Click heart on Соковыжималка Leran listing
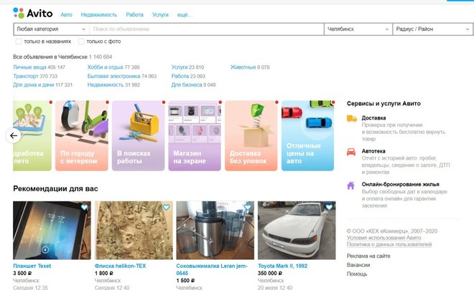474x290 pixels. click(x=247, y=208)
